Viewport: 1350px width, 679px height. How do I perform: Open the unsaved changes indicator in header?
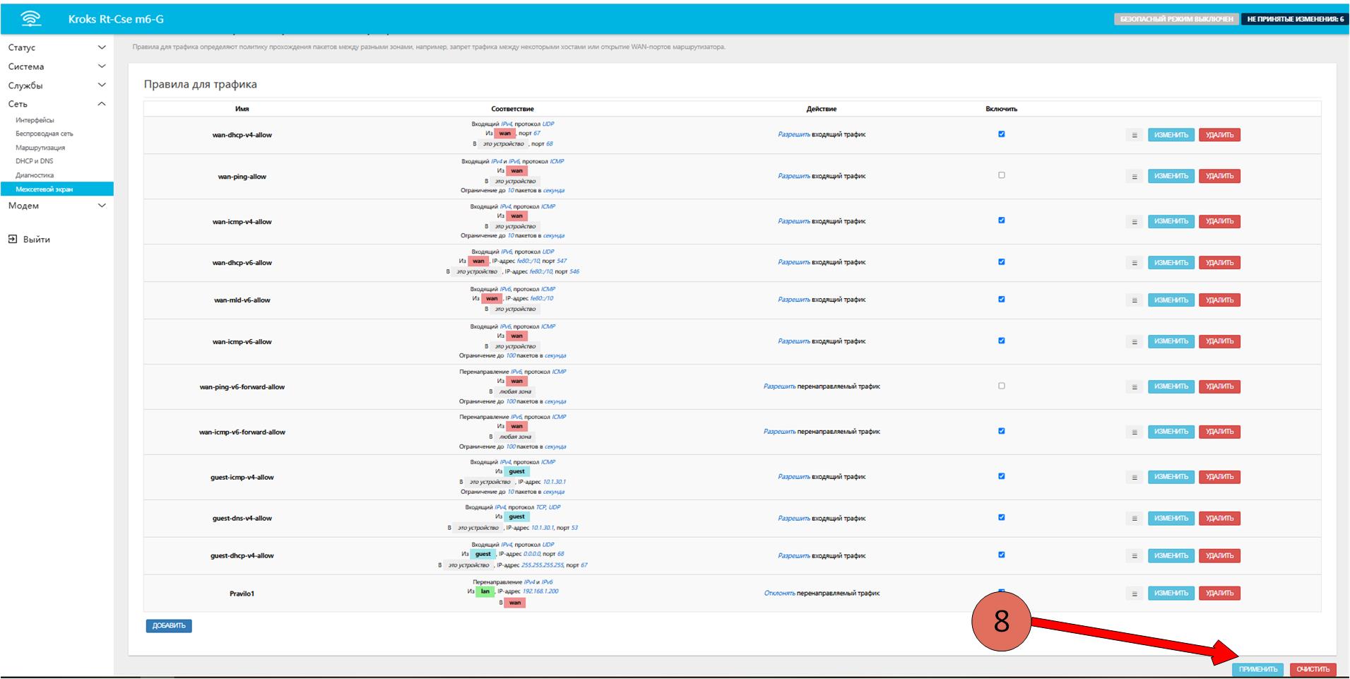[1295, 19]
